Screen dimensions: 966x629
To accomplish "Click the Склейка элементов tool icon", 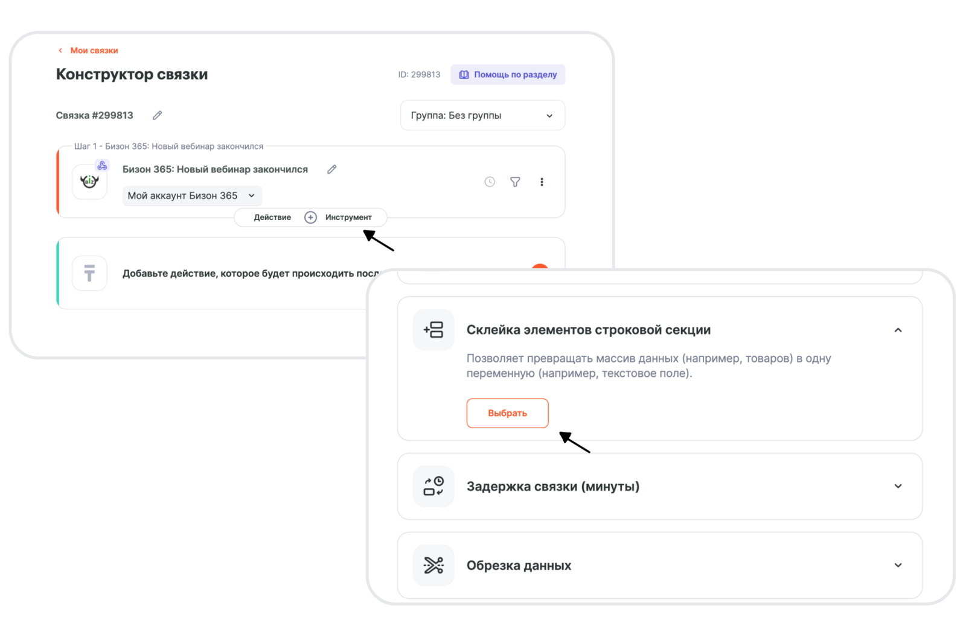I will click(x=433, y=330).
